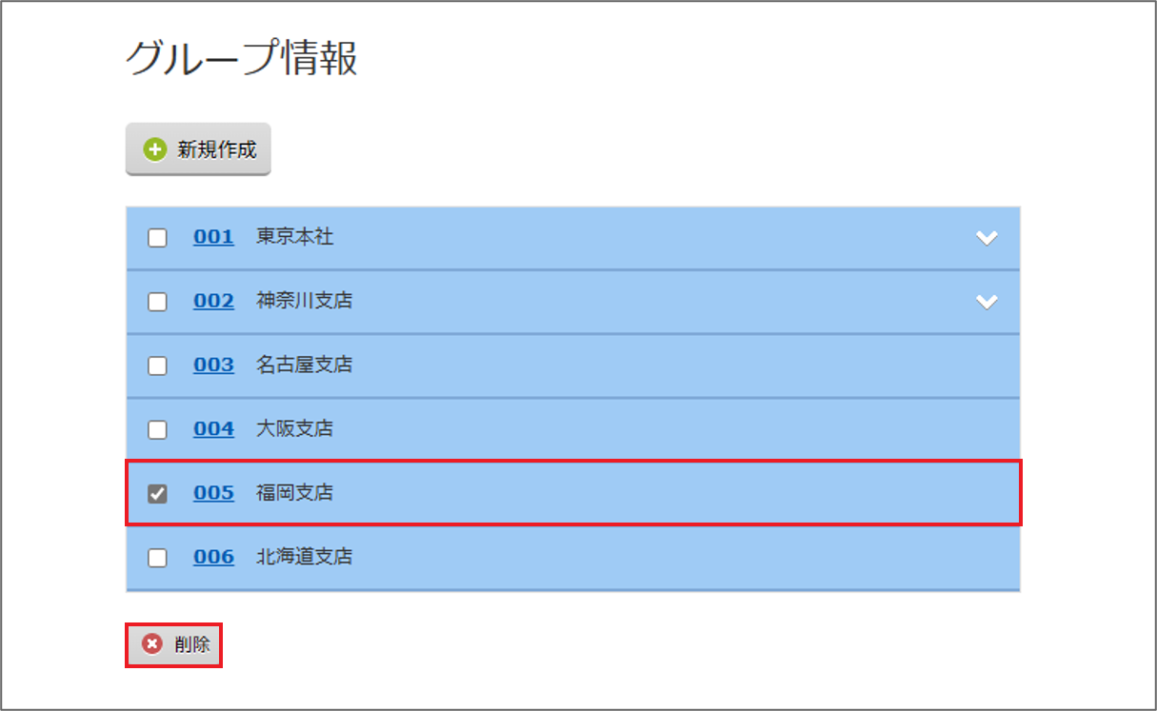Select the 北海道支店 row name
The width and height of the screenshot is (1157, 711).
coord(304,556)
